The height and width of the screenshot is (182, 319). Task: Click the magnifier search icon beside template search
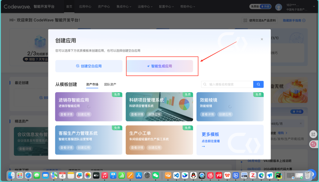(258, 84)
